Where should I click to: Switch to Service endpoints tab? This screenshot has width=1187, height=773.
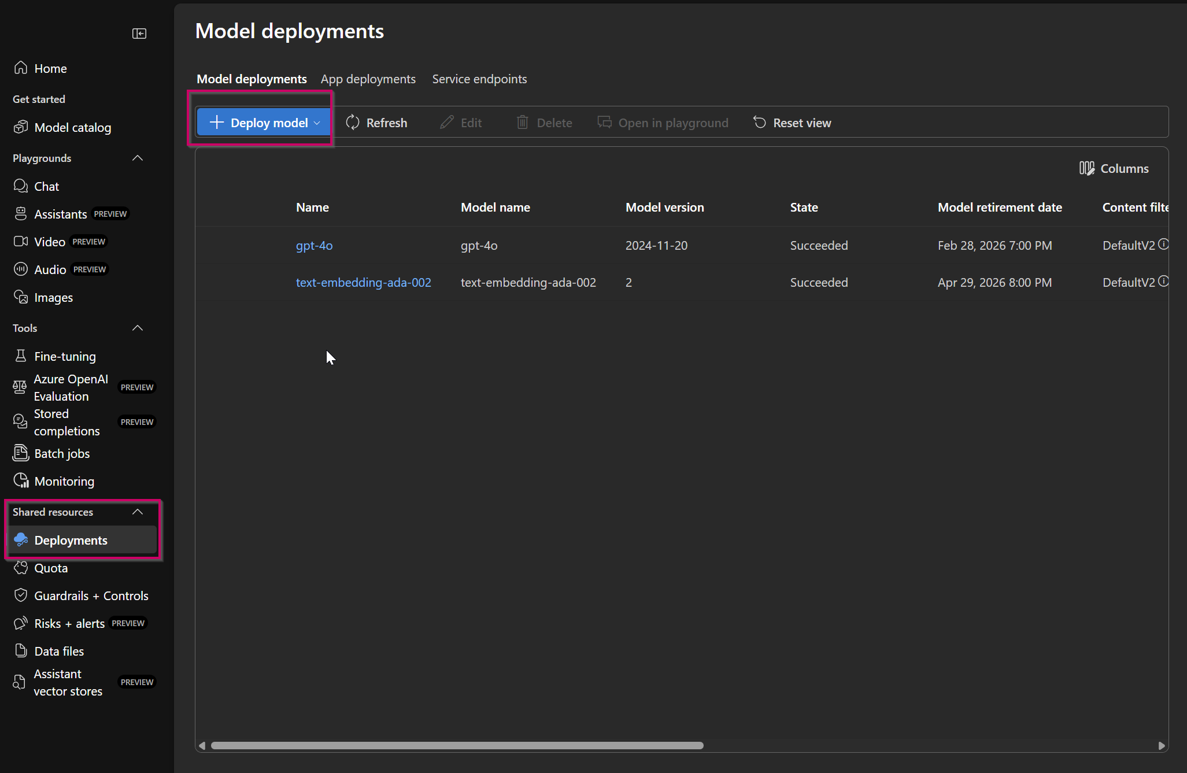479,79
